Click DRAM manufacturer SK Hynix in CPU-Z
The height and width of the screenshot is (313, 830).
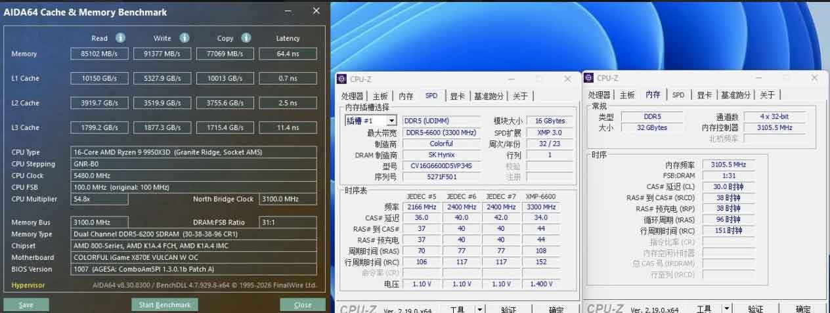441,155
